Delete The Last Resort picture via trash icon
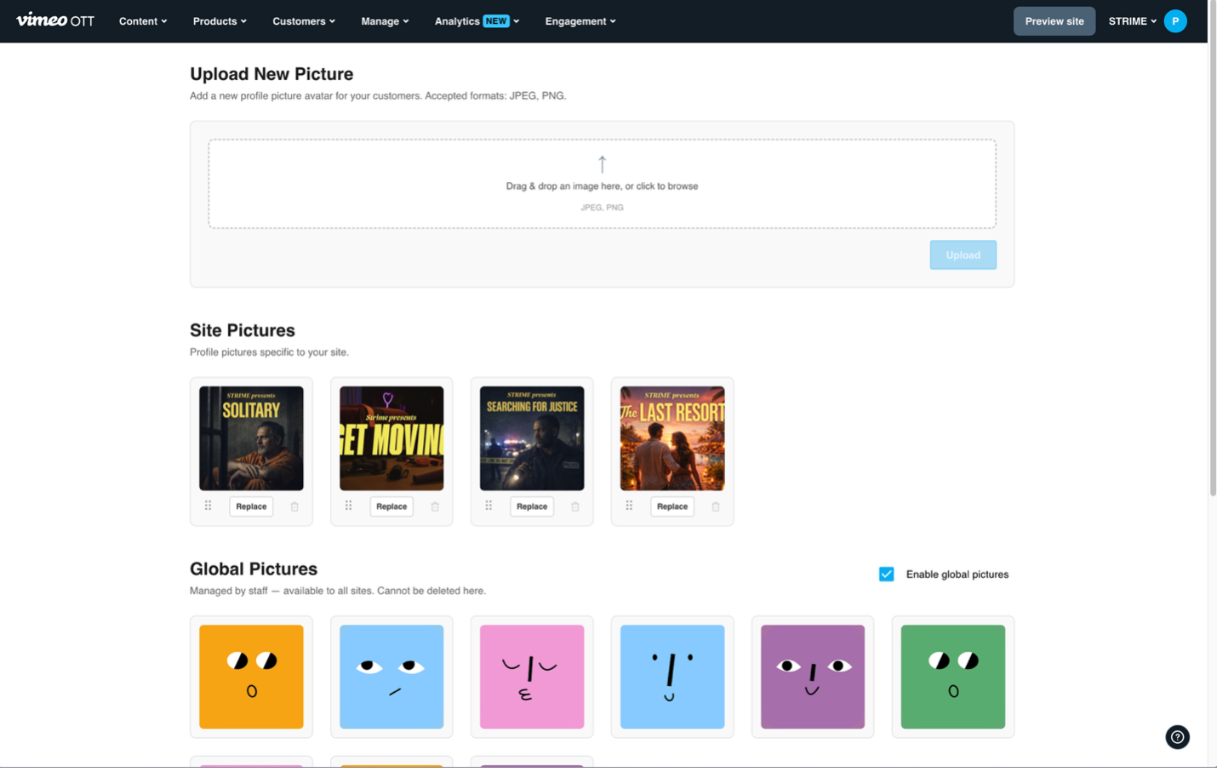Screen dimensions: 1217x772 (716, 506)
